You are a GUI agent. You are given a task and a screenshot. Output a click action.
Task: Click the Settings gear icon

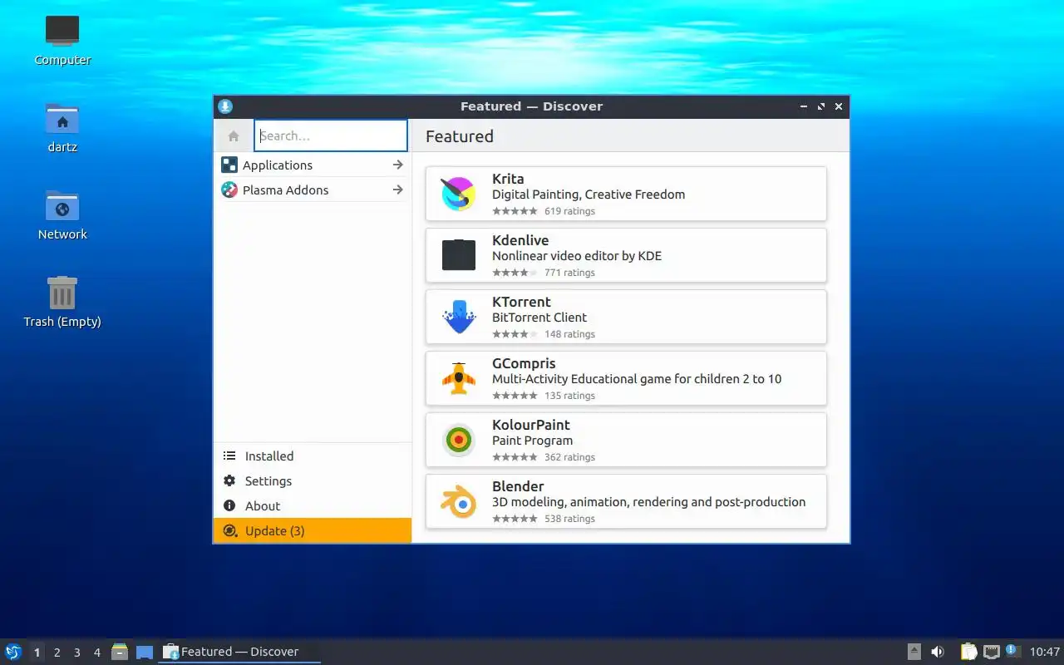[x=229, y=480]
